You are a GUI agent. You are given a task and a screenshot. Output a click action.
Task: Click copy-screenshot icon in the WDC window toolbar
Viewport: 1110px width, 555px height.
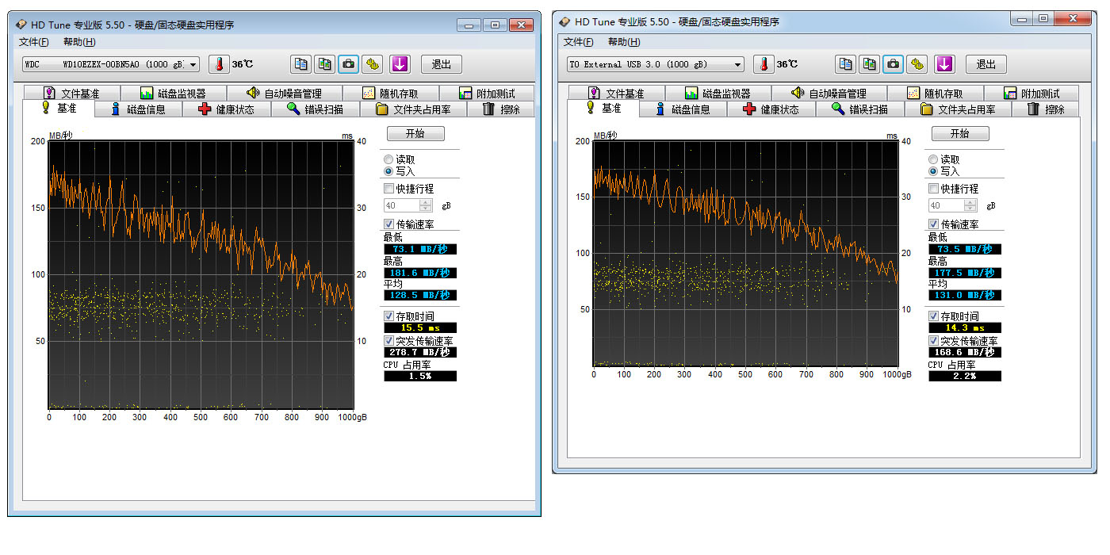click(324, 64)
